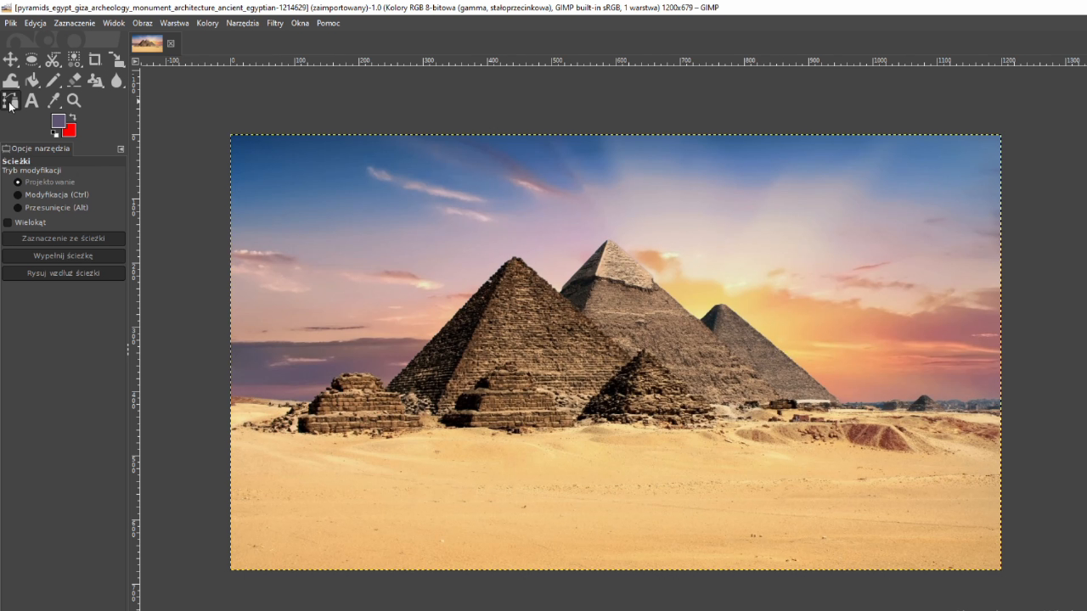Click the red background color swatch

click(70, 131)
